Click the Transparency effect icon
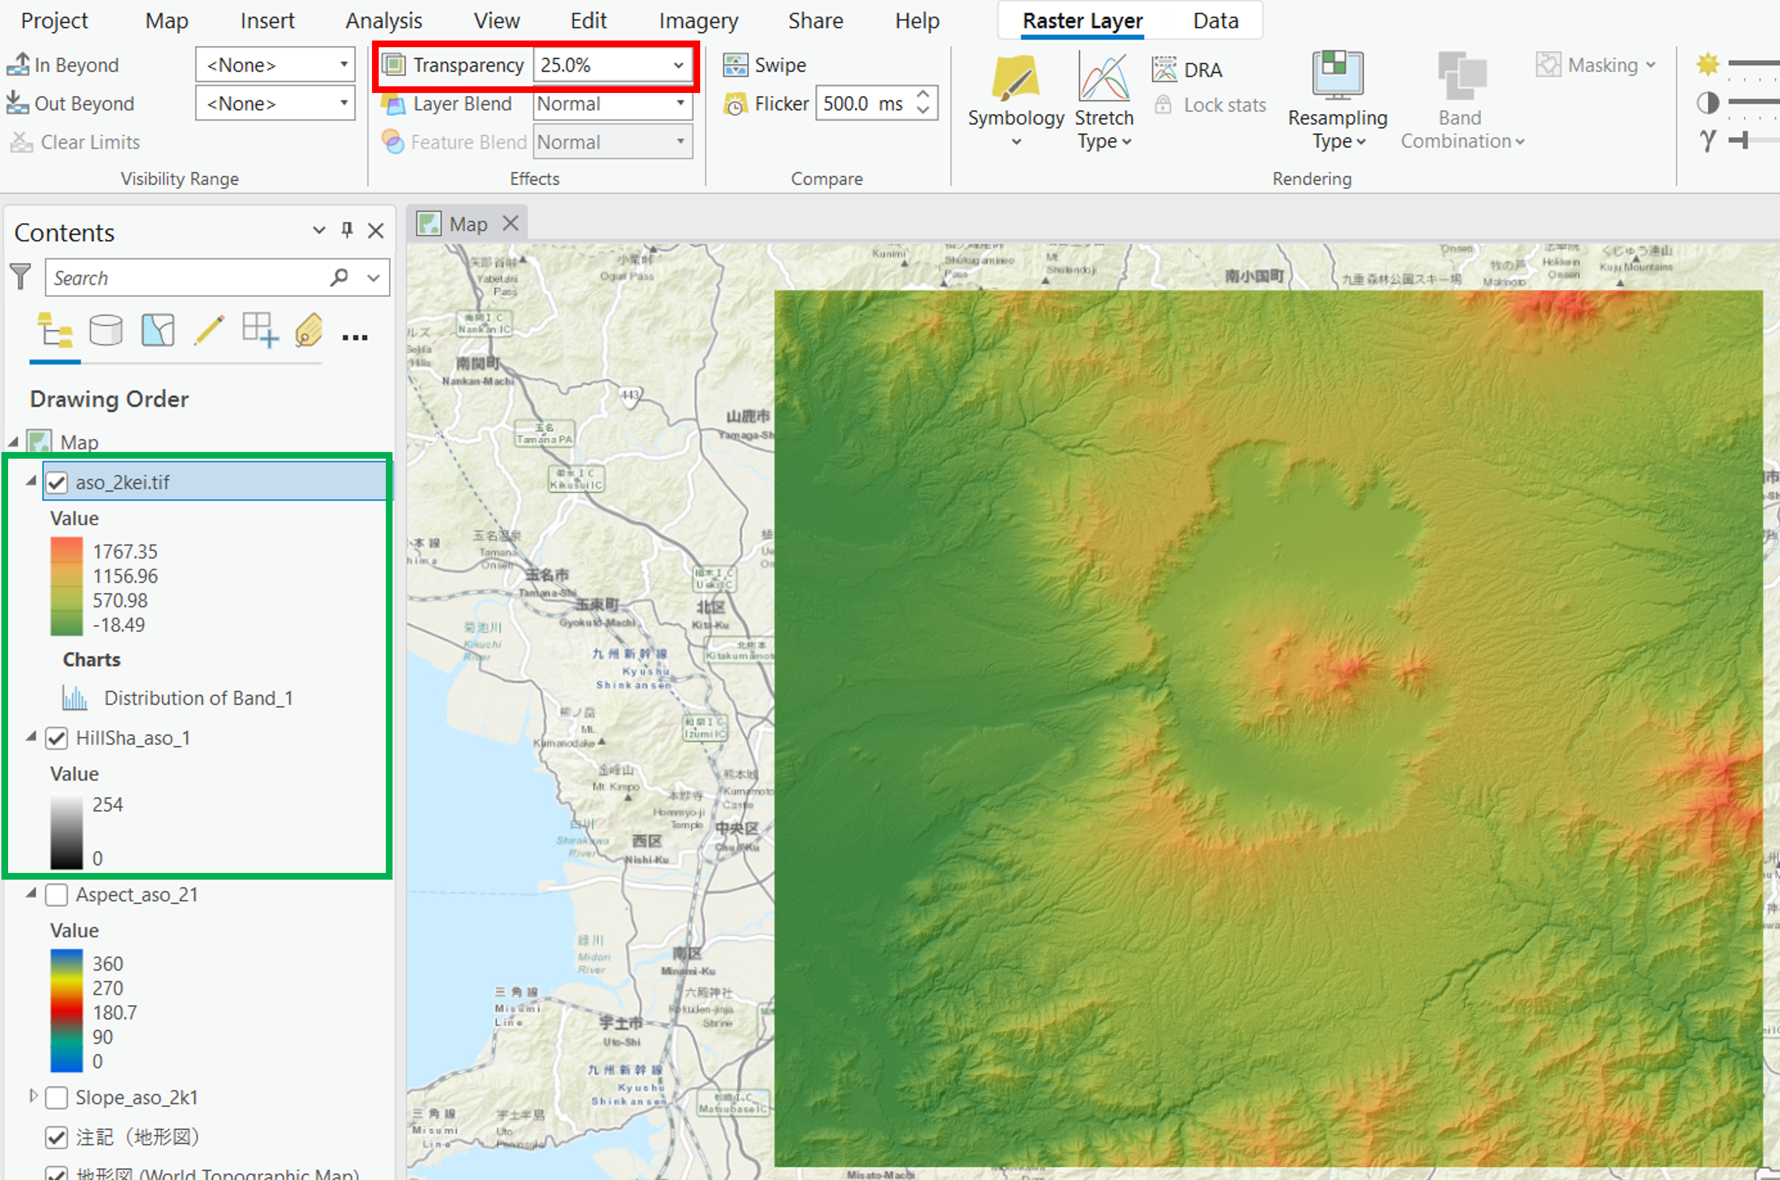 (393, 65)
